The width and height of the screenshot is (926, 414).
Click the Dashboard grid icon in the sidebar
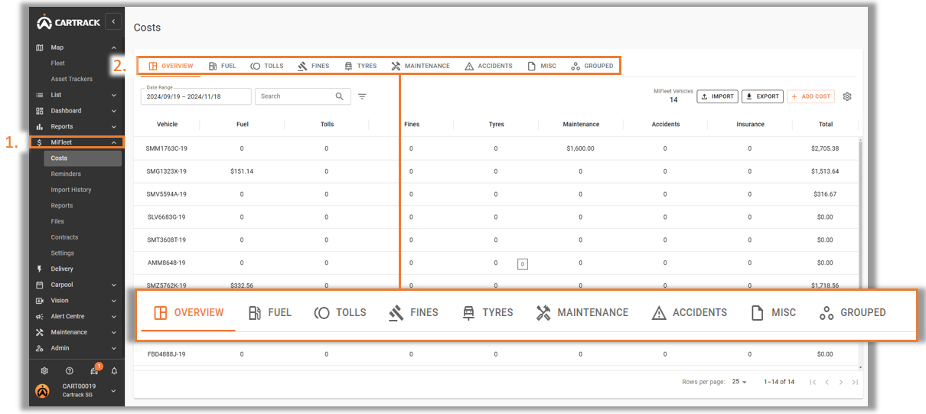click(x=40, y=111)
